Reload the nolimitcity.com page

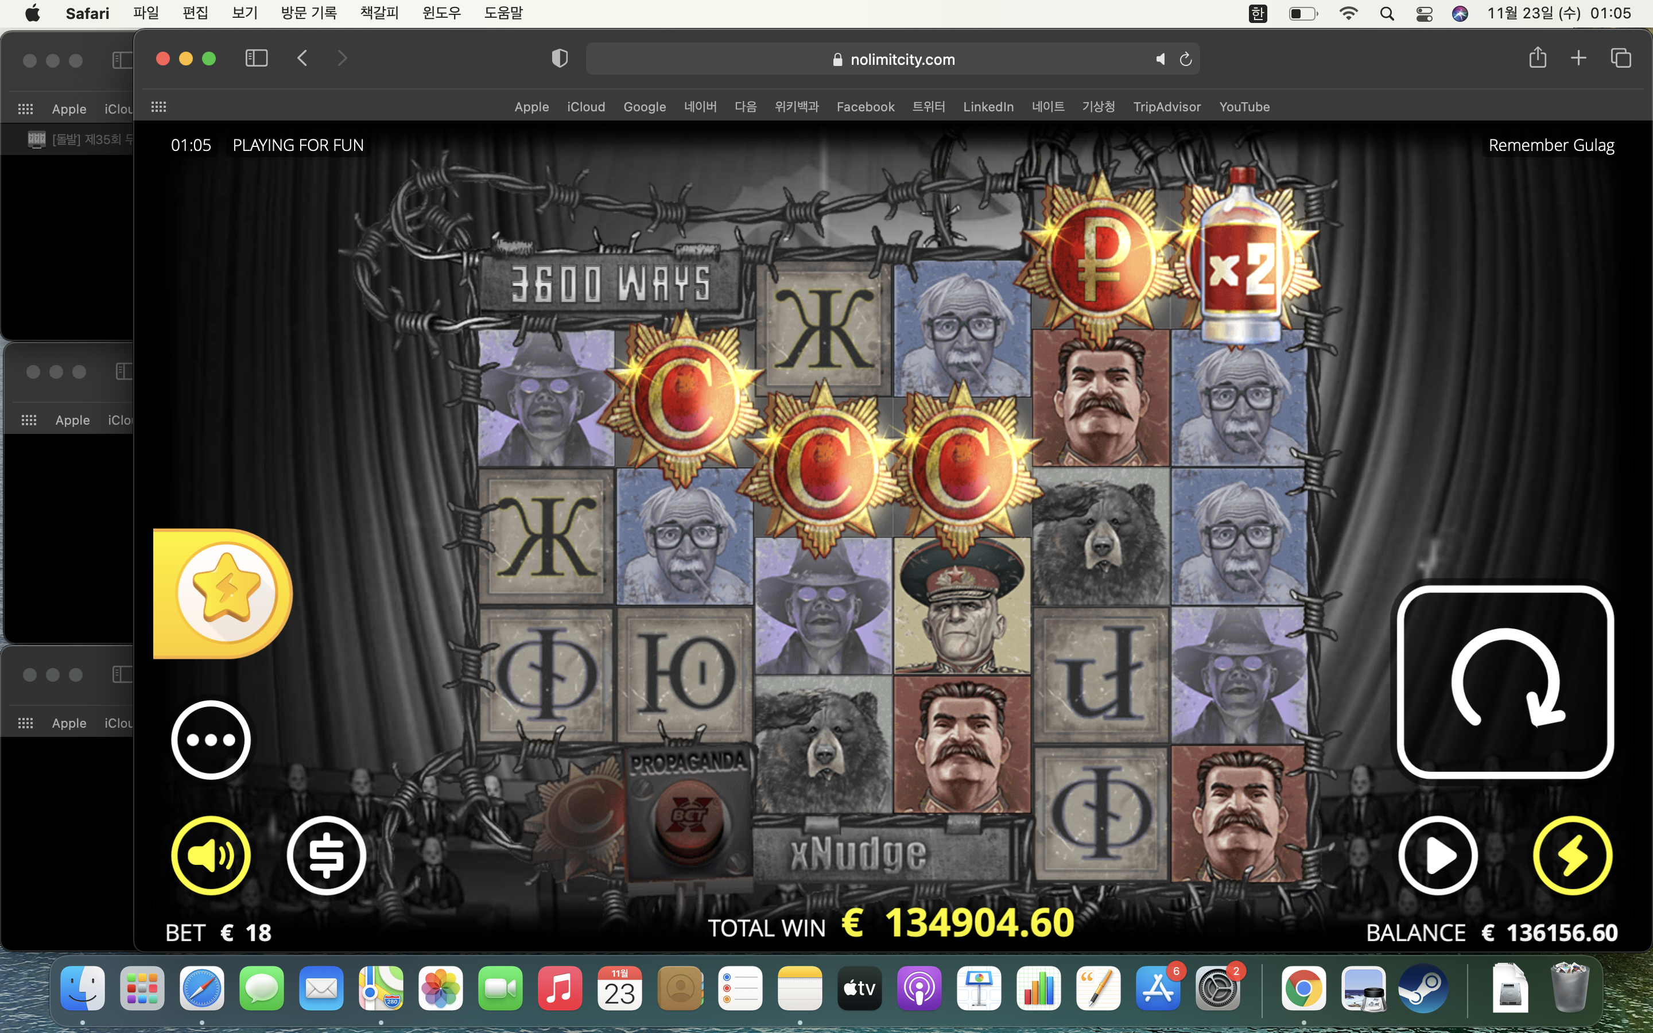1186,60
